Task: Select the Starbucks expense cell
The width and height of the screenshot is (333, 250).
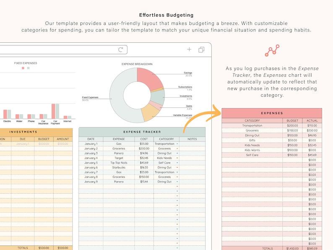Action: coord(119,167)
